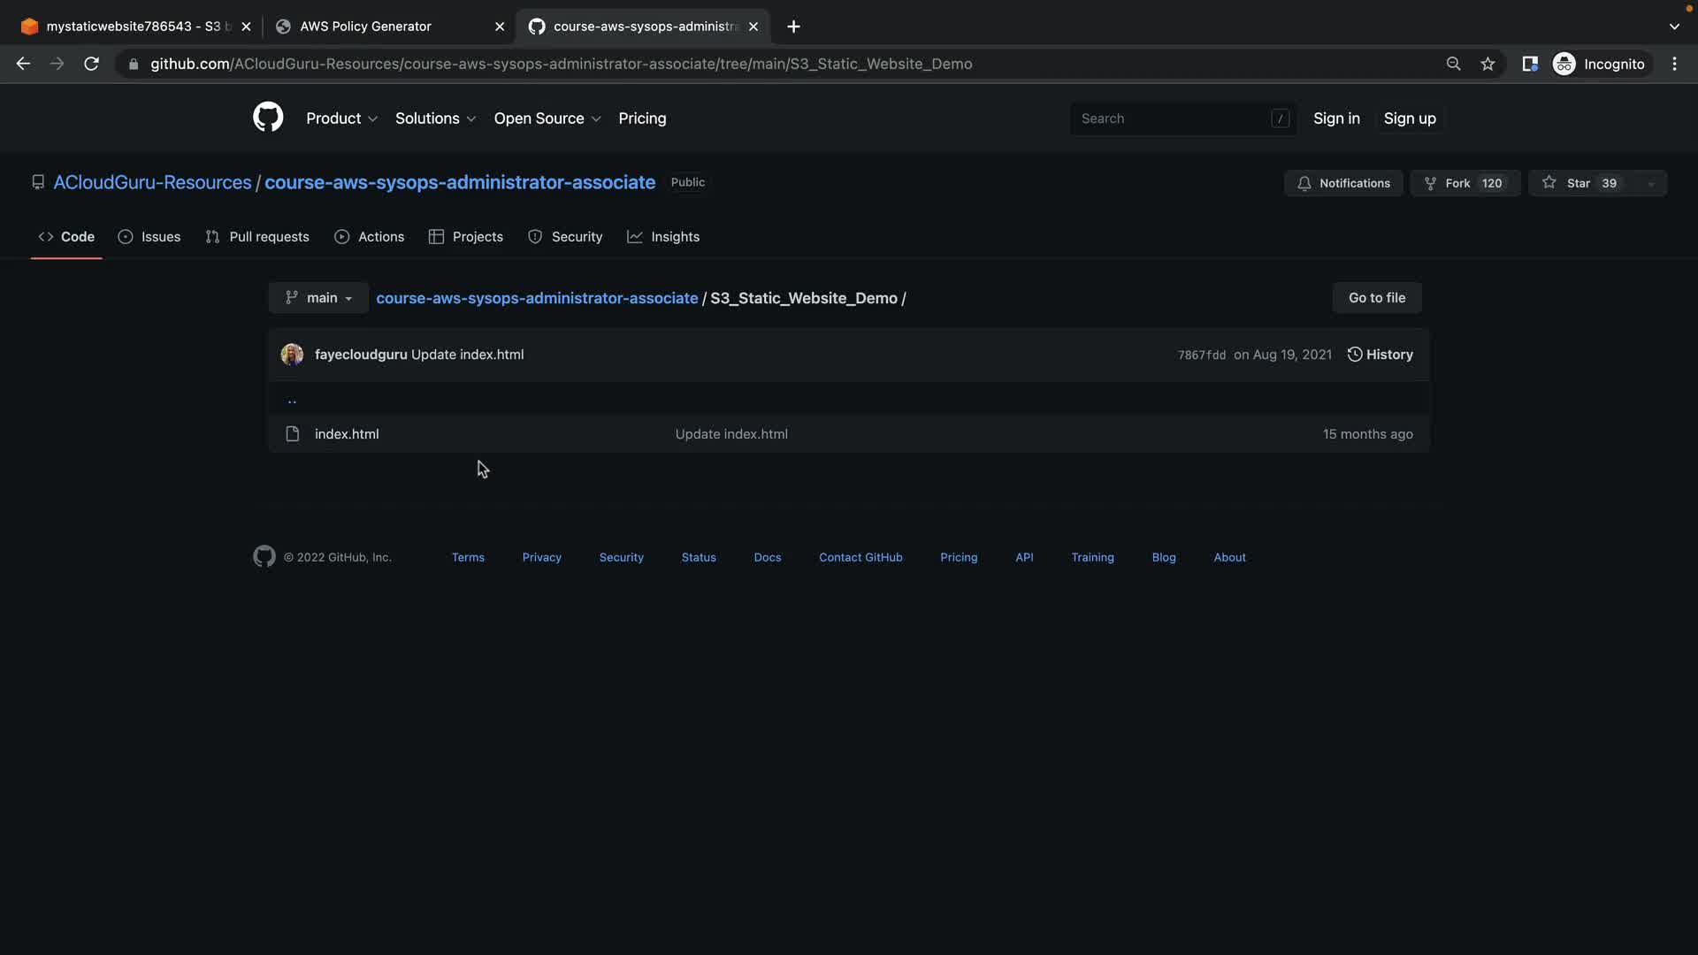The height and width of the screenshot is (955, 1698).
Task: Bookmark page with the star icon
Action: [1488, 64]
